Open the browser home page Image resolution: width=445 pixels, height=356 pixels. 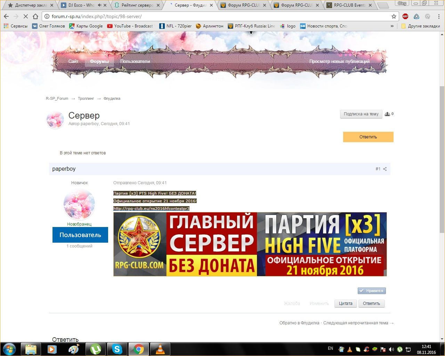[35, 16]
